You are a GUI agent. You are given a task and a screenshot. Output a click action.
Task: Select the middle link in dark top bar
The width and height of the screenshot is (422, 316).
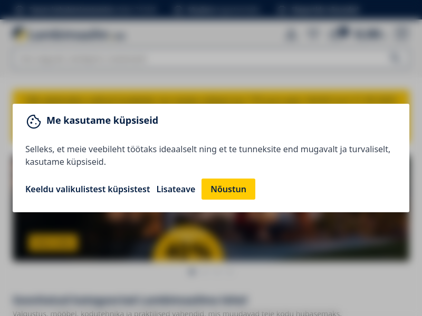point(217,9)
